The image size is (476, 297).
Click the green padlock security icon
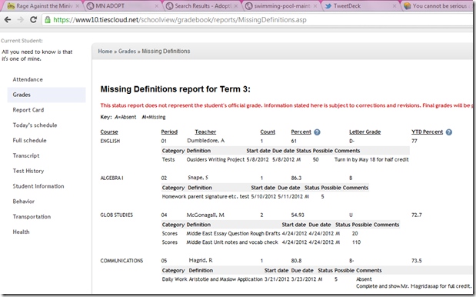[48, 20]
